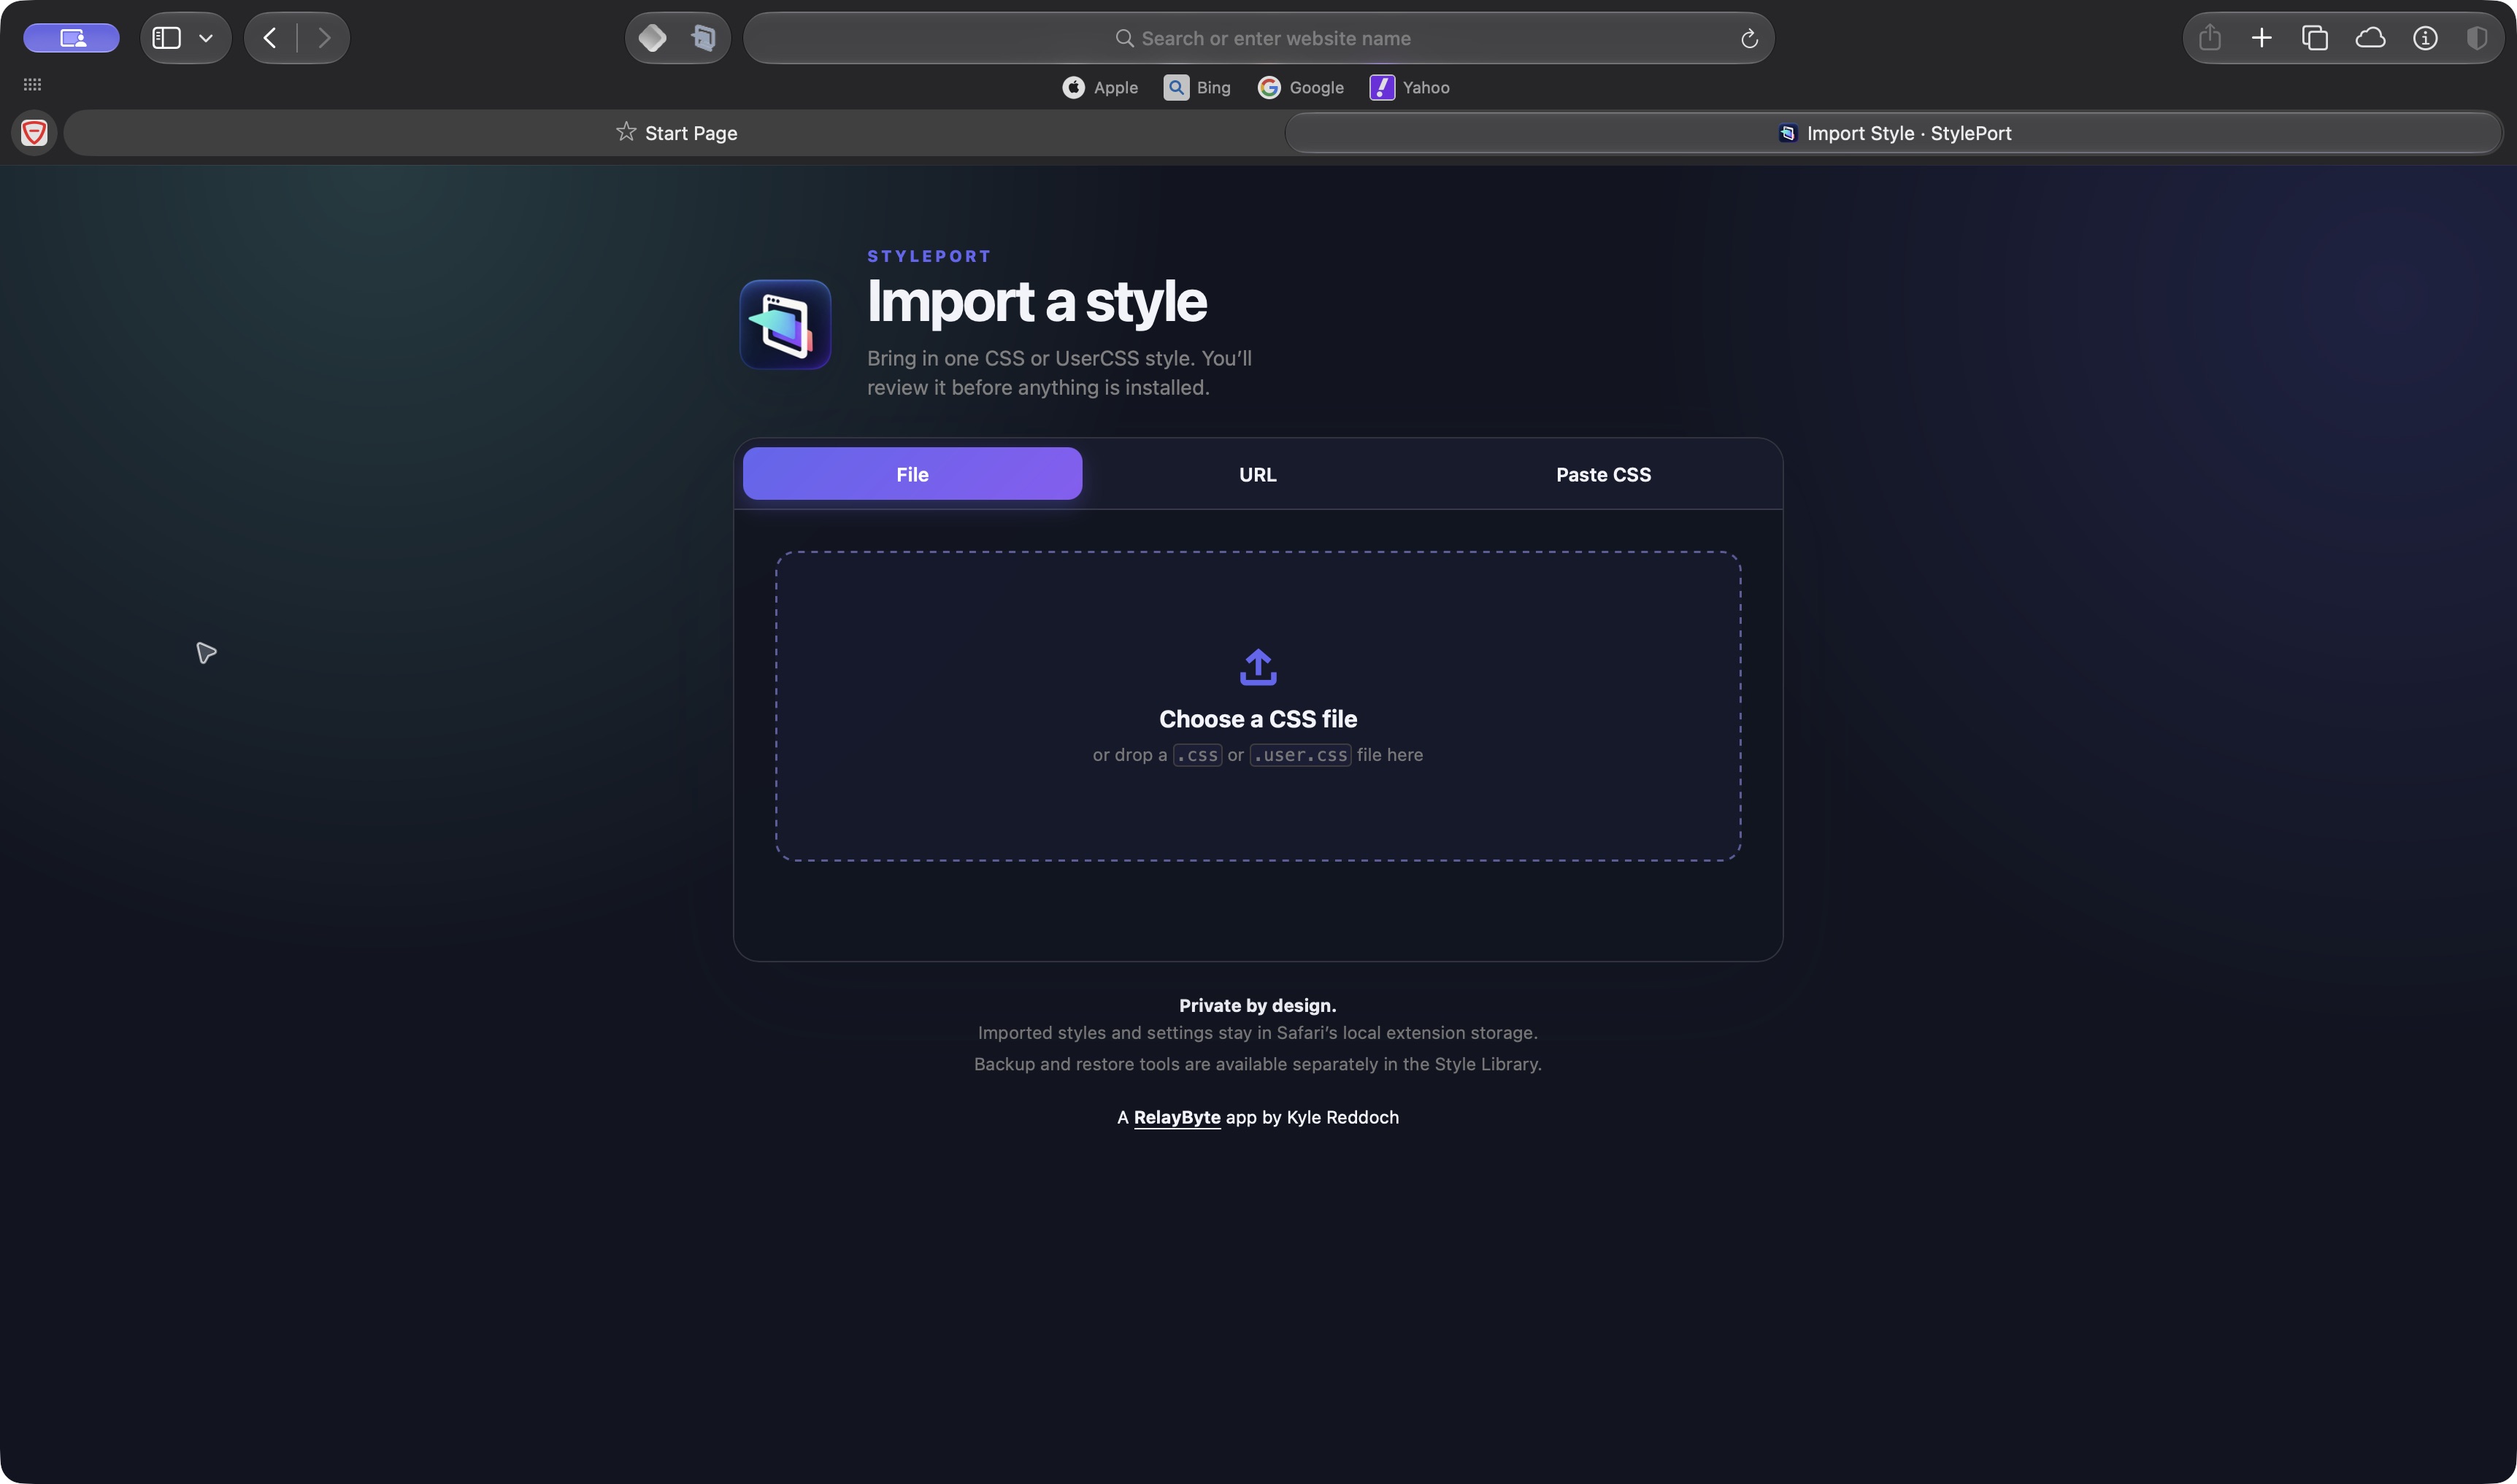2517x1484 pixels.
Task: Click the StylePort app logo
Action: point(785,325)
